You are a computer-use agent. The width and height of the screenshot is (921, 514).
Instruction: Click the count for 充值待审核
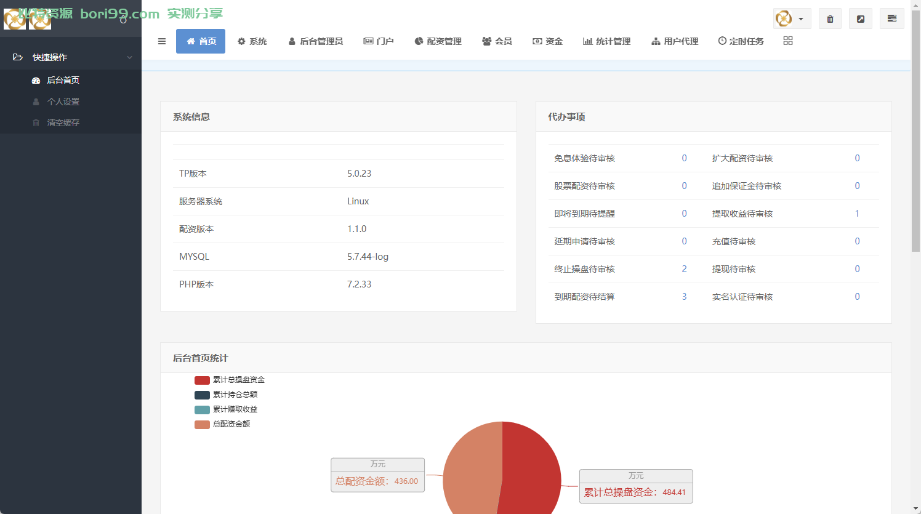coord(857,241)
